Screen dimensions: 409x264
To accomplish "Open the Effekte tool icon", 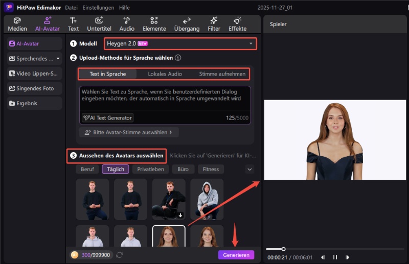I will tap(237, 24).
